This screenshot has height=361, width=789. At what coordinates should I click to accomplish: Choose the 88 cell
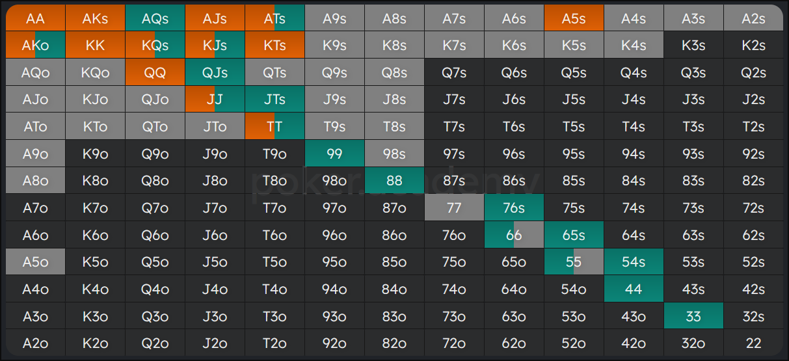click(x=395, y=180)
